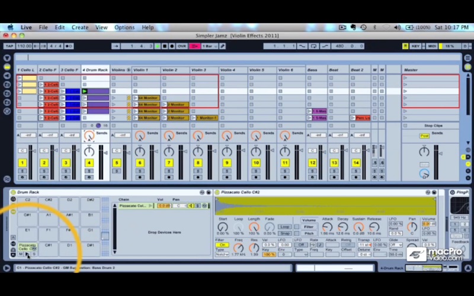Solo track 12 with its S button
The image size is (474, 296).
tap(312, 170)
